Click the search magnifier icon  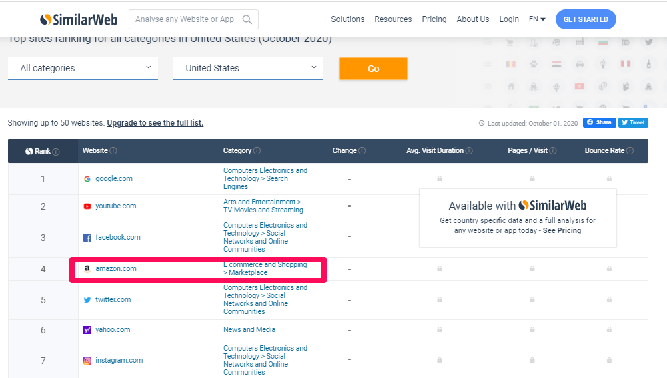[247, 19]
